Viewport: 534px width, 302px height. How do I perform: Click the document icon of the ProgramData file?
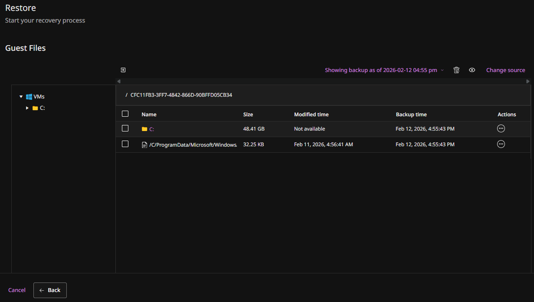[x=145, y=145]
